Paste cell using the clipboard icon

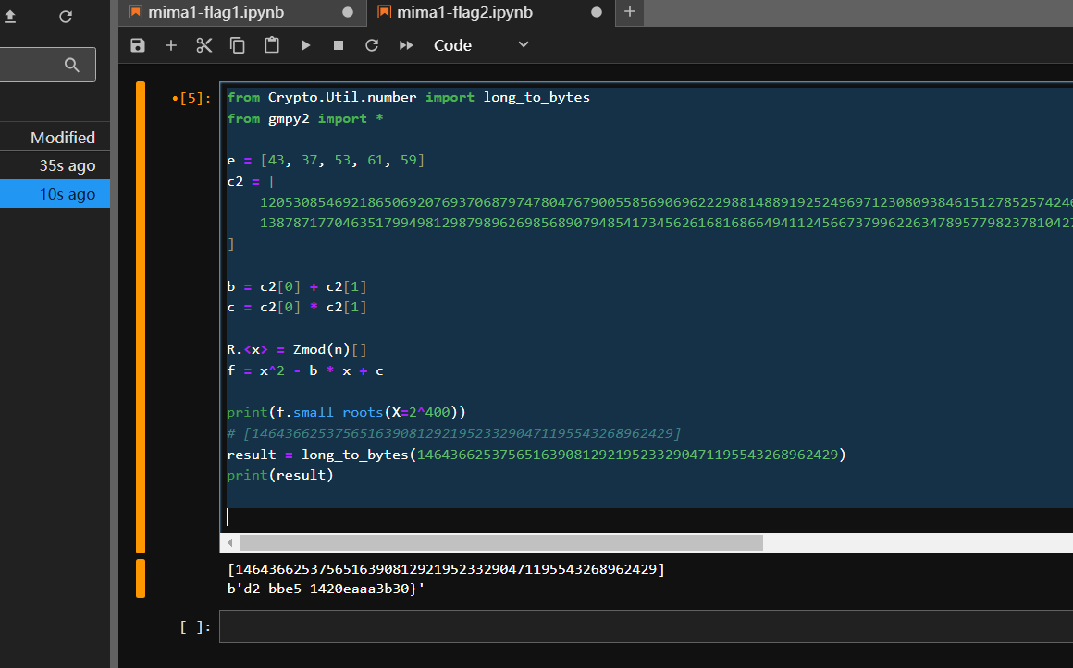click(x=272, y=45)
